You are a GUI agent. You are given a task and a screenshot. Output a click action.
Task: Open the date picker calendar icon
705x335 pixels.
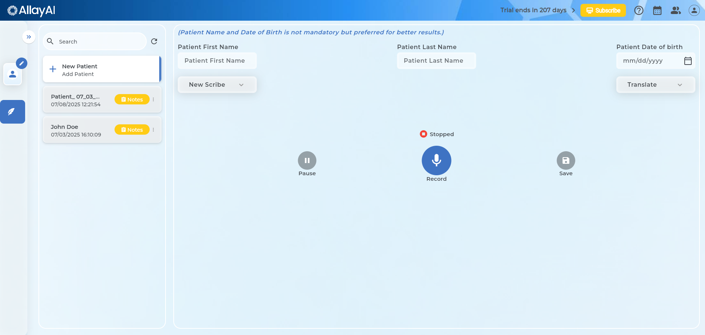[x=688, y=61]
